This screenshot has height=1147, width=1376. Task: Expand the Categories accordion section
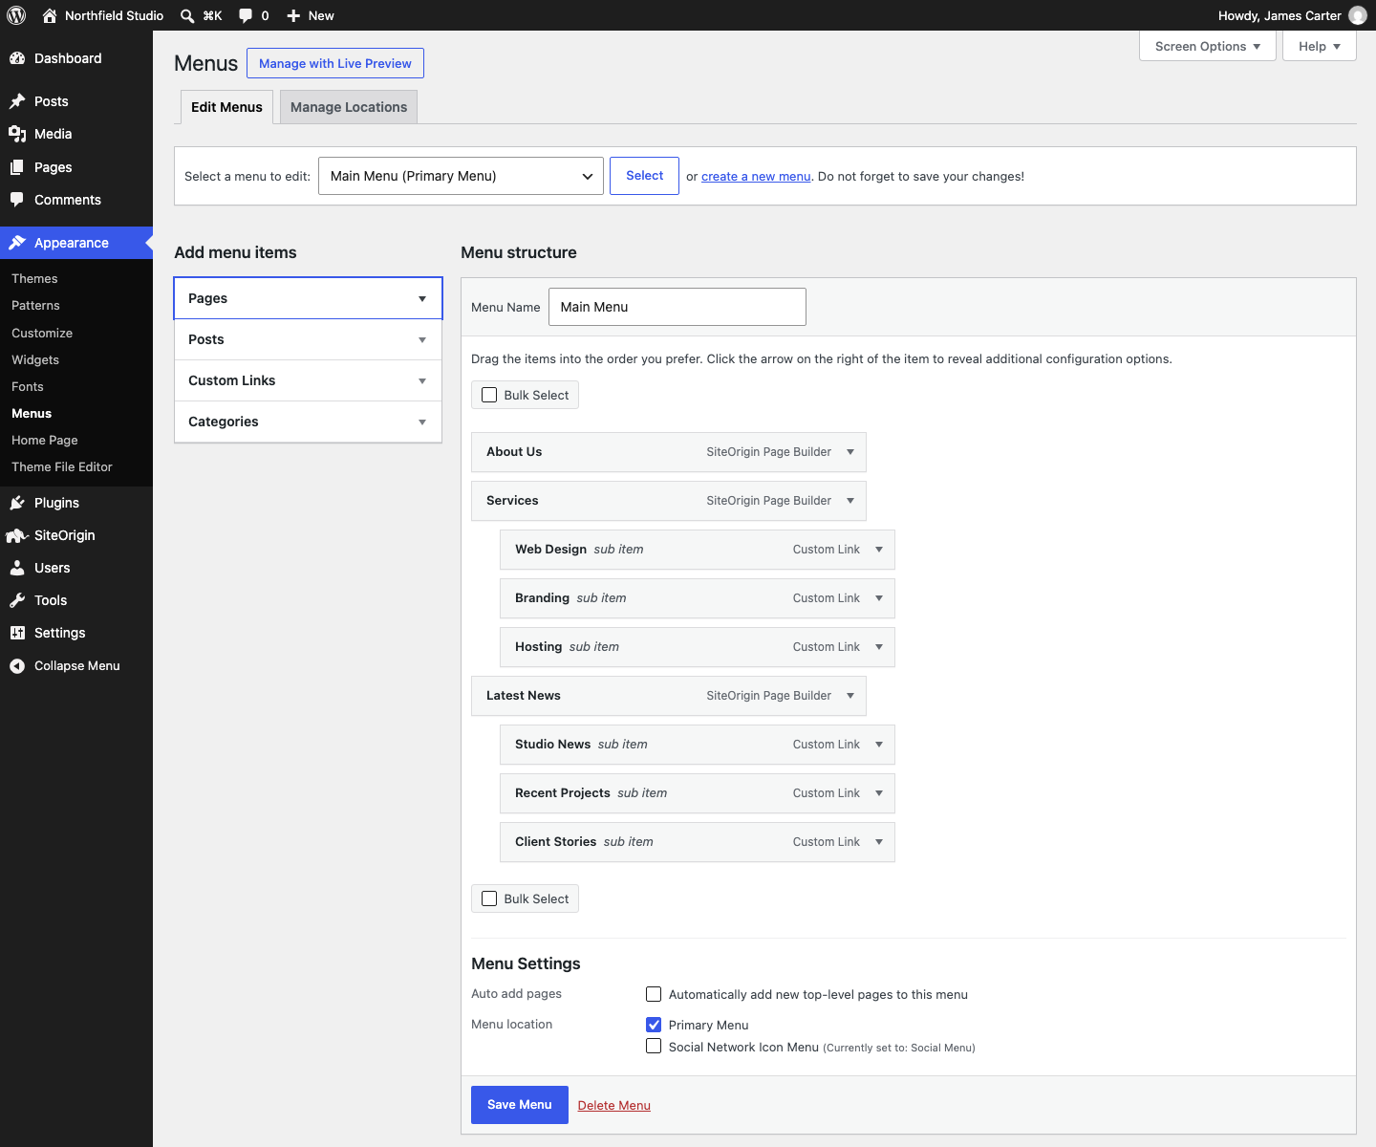click(308, 422)
